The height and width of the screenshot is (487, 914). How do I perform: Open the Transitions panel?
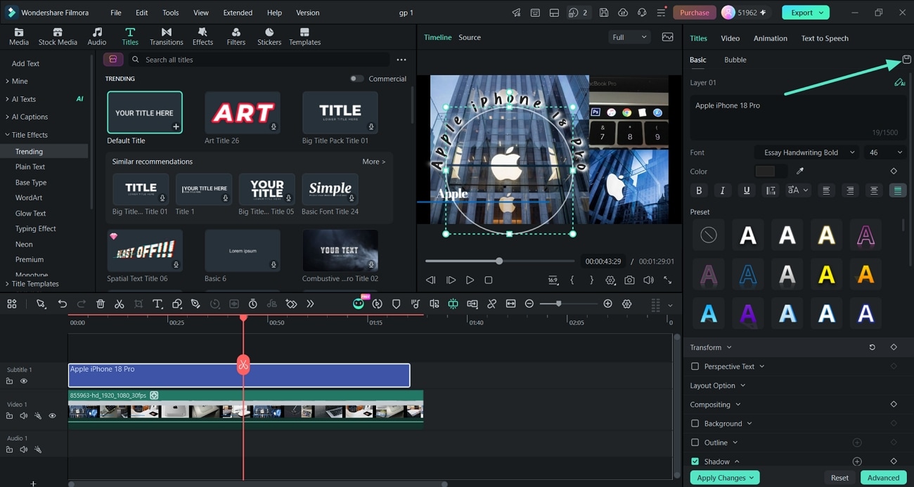pos(166,37)
